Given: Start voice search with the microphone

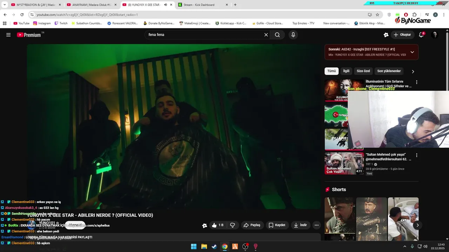Looking at the screenshot, I should pyautogui.click(x=293, y=35).
